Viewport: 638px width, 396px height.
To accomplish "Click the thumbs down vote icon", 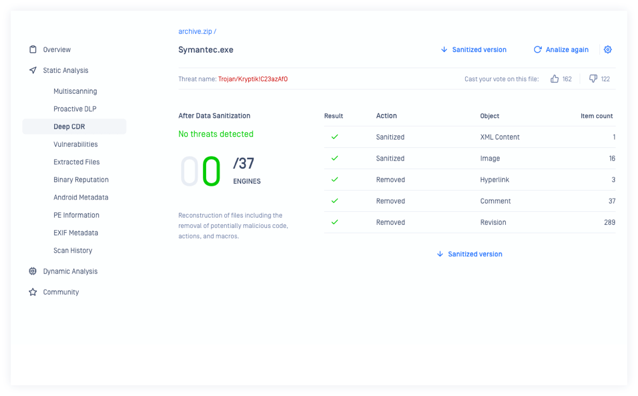I will pos(593,79).
